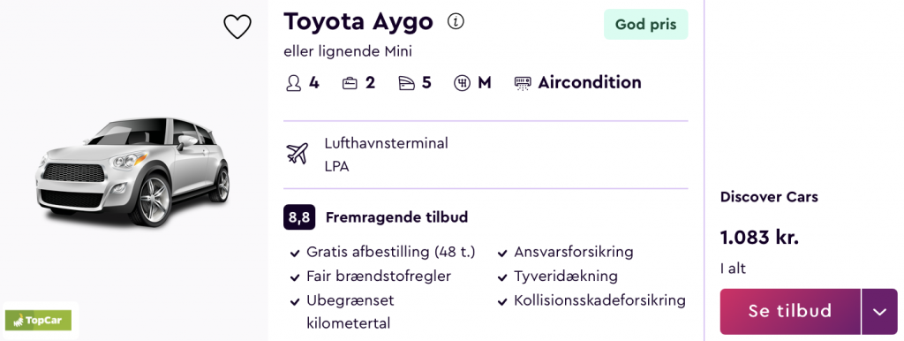
Task: Click the silver car thumbnail image
Action: (132, 170)
